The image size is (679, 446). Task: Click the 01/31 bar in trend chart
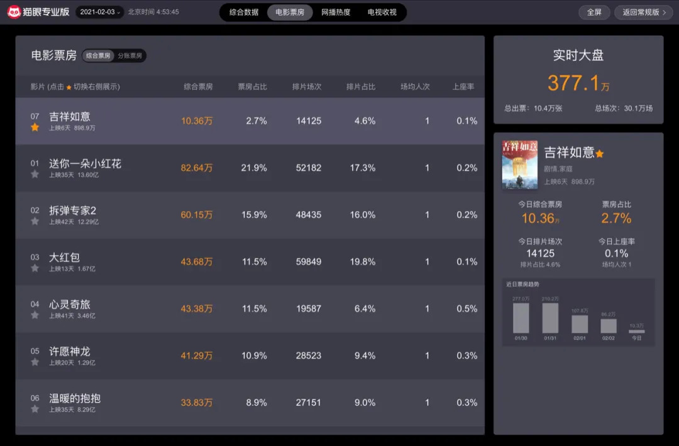[x=550, y=318]
